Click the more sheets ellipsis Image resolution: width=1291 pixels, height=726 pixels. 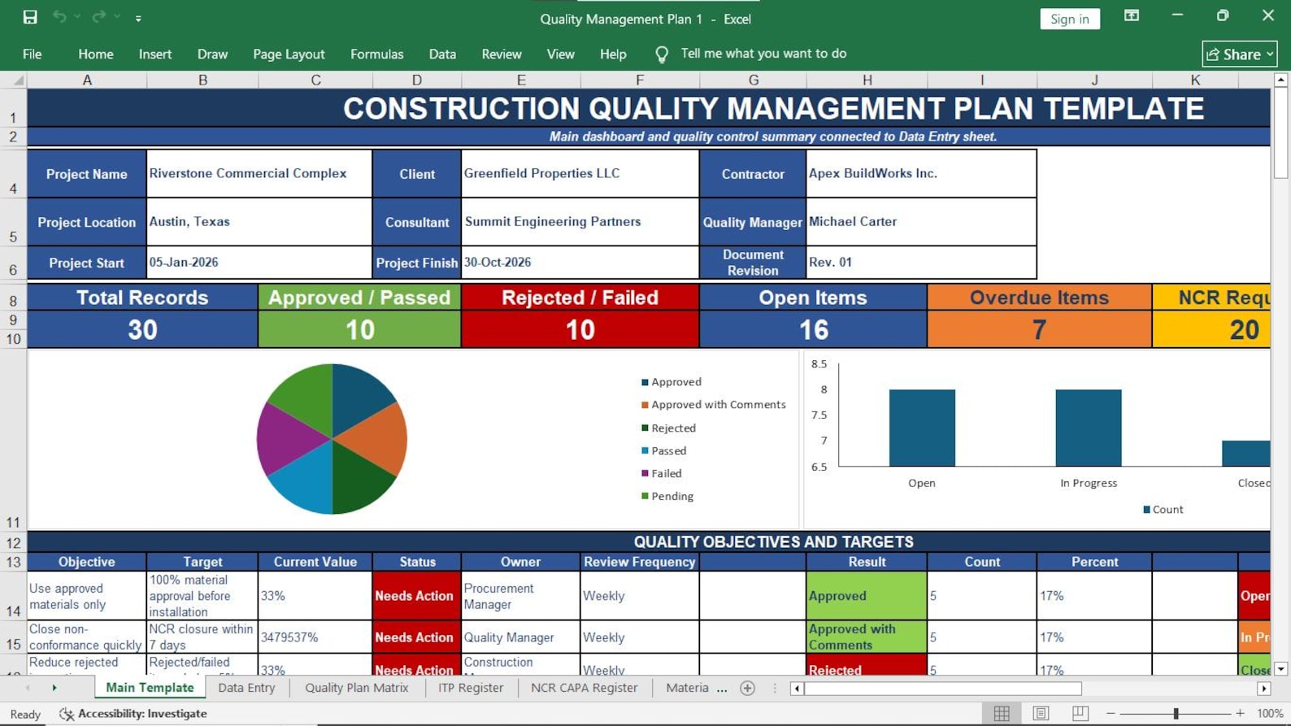(722, 689)
